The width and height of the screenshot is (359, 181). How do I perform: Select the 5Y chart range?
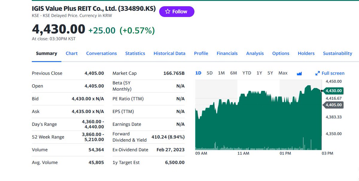pyautogui.click(x=270, y=73)
